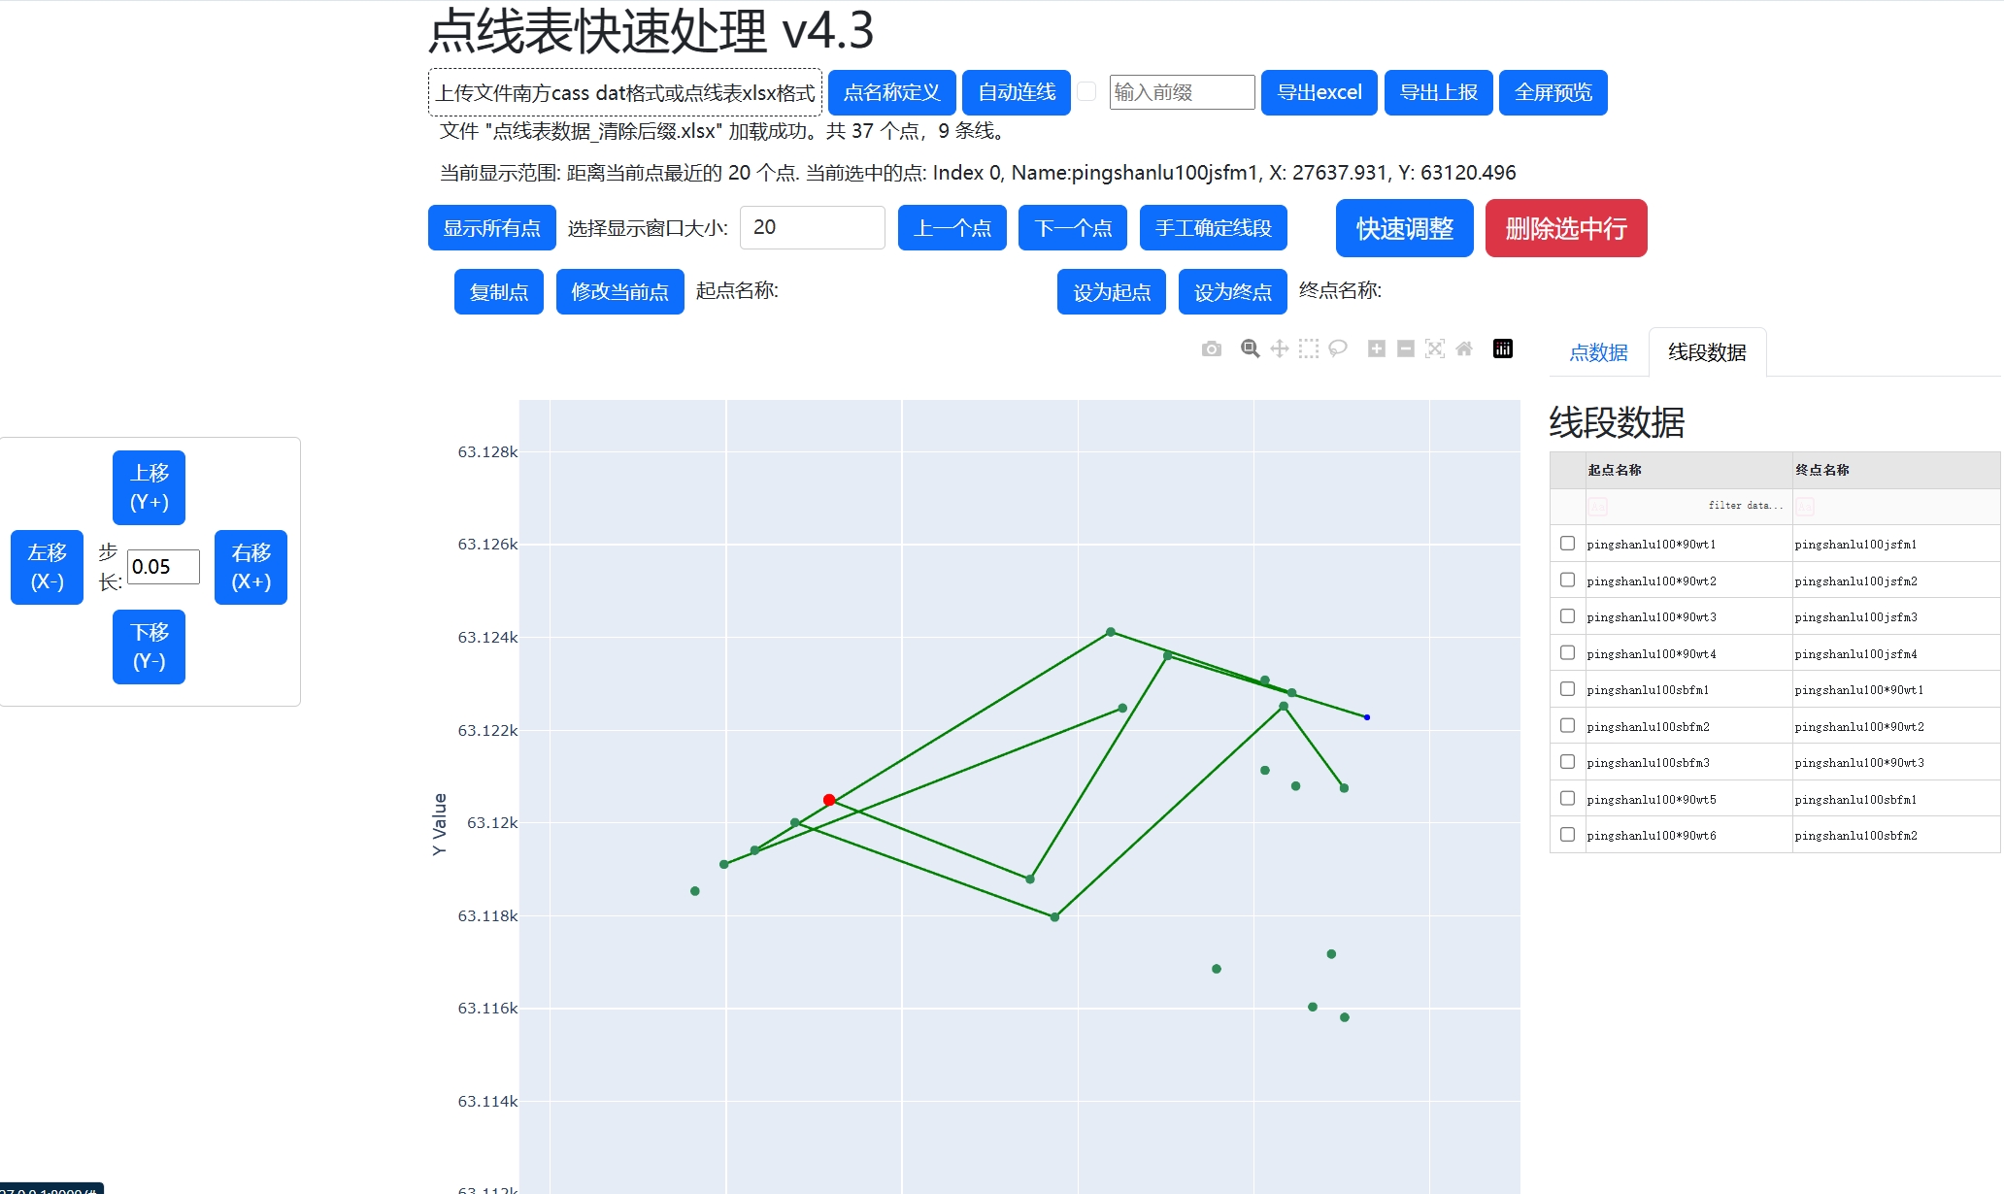Activate the Pan tool in chart toolbar
The height and width of the screenshot is (1194, 2004).
(1280, 349)
